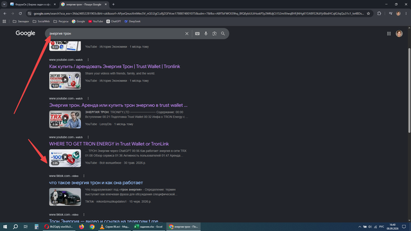This screenshot has width=411, height=231.
Task: Open the Windows notification center
Action: coord(404,227)
